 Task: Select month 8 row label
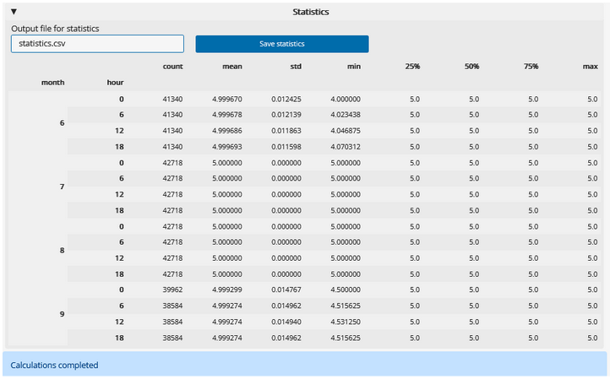62,251
